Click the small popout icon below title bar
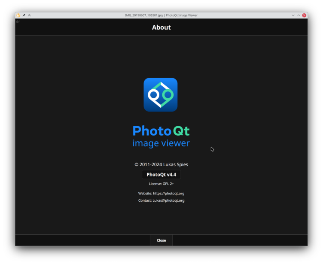 (x=18, y=21)
